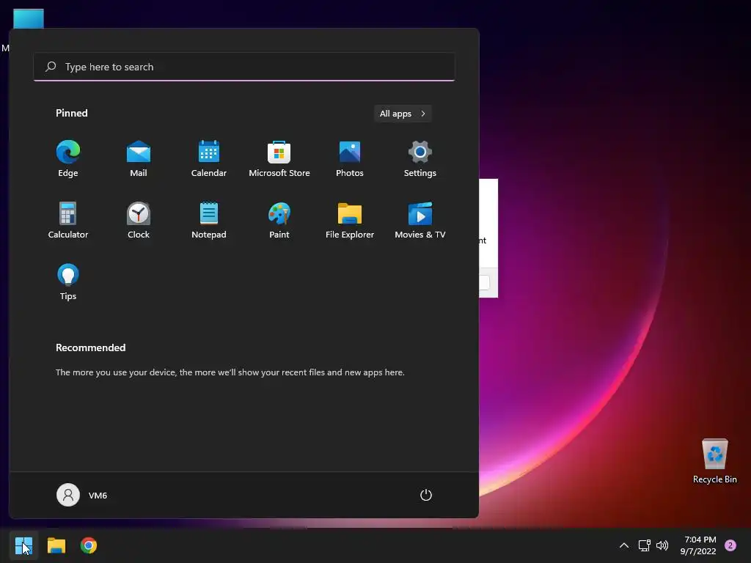The image size is (751, 563).
Task: Open the Edge browser from pinned apps
Action: coord(68,159)
